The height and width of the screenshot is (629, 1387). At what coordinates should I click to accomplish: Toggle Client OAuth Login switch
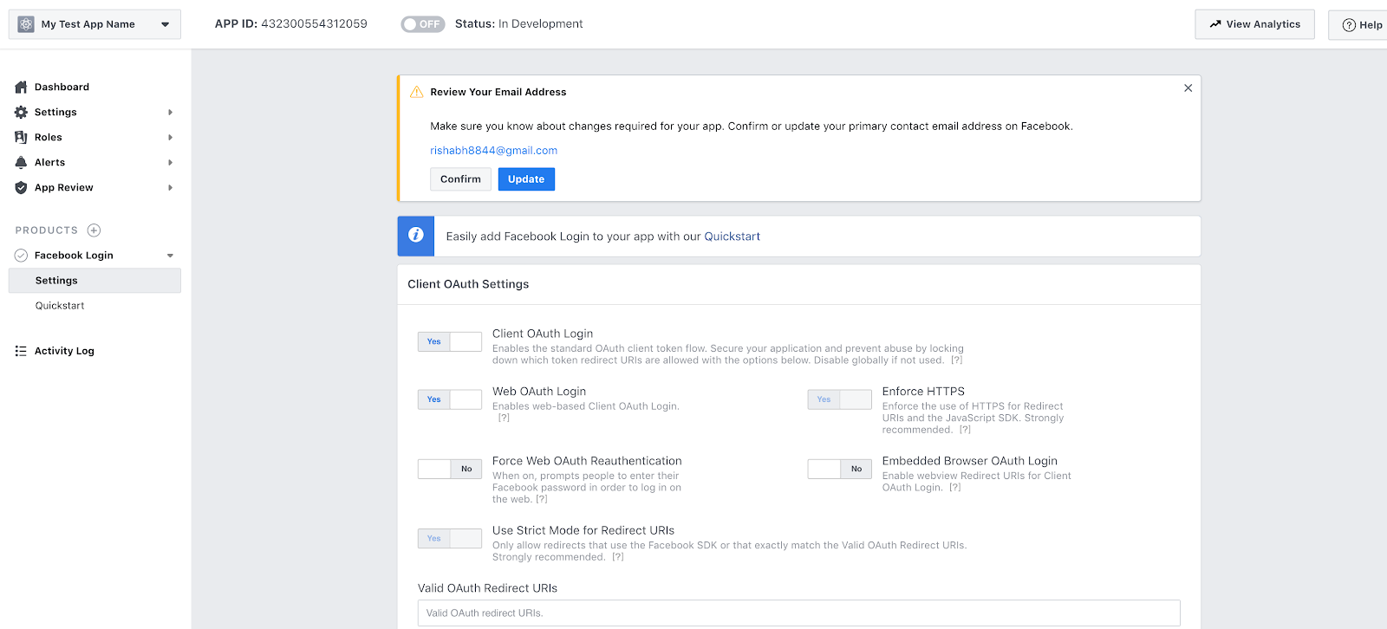[x=450, y=341]
